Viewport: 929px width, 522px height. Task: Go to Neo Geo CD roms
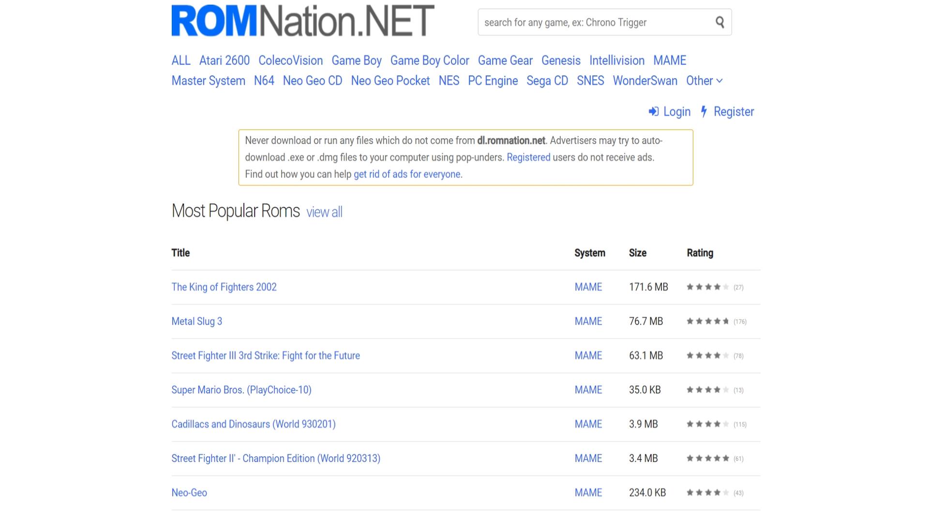[x=313, y=81]
